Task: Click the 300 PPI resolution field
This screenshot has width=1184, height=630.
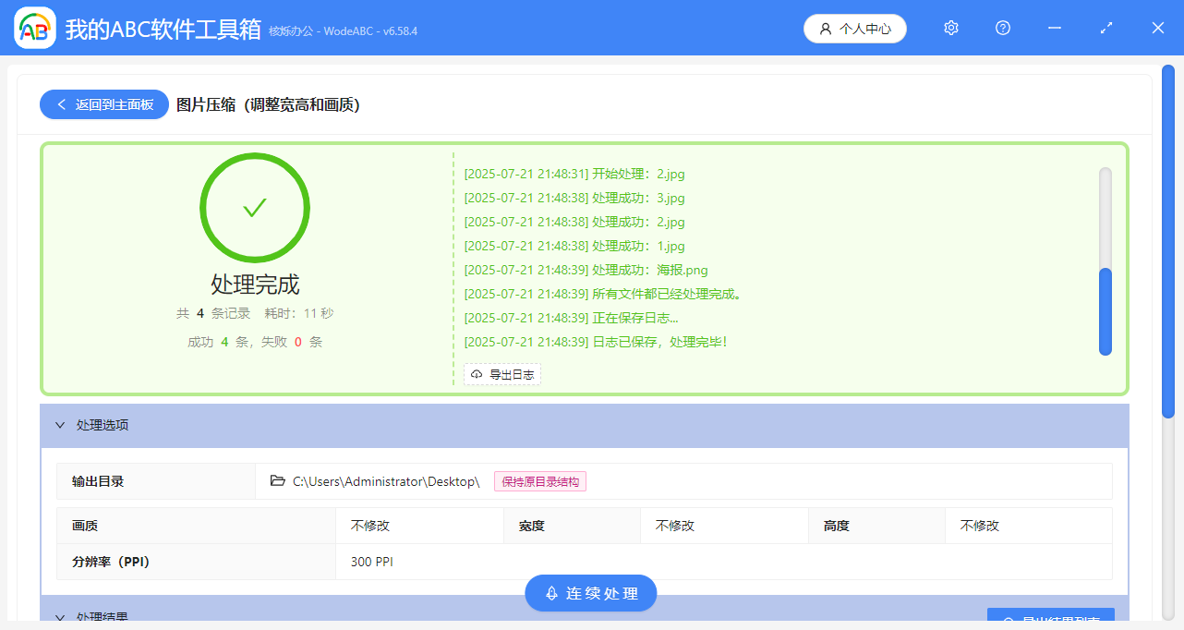Action: (372, 561)
